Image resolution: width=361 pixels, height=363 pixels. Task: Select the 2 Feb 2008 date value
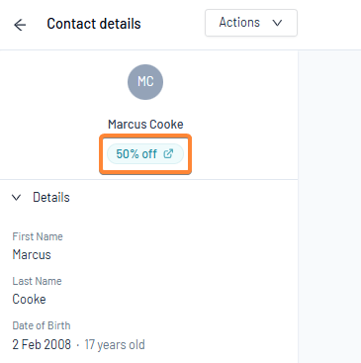(x=42, y=344)
